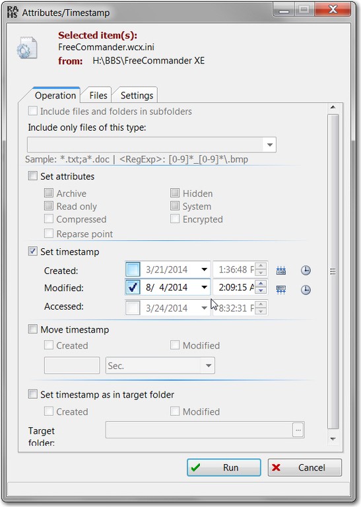The width and height of the screenshot is (361, 507).
Task: Click the Attributes/Timestamp title bar app icon
Action: [13, 13]
